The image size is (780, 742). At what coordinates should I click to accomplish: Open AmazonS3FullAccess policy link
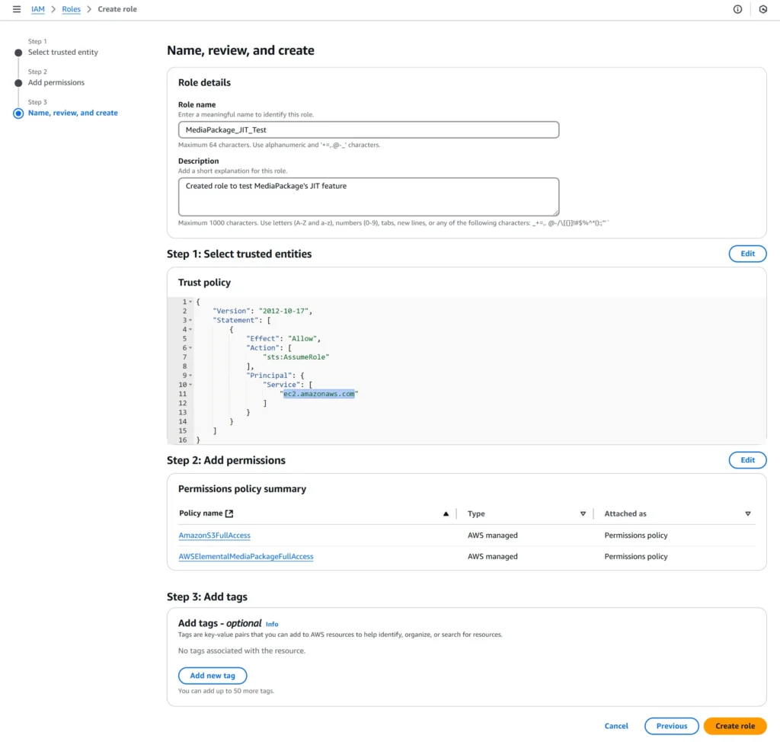tap(214, 536)
